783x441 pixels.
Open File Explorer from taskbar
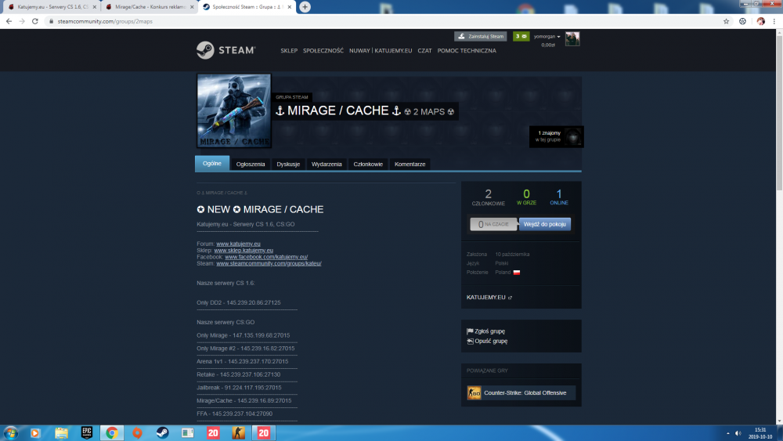(x=61, y=433)
